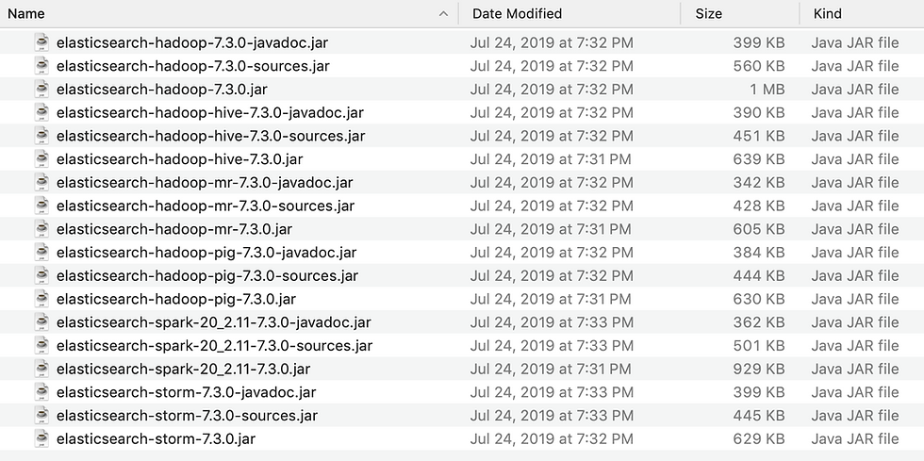Click the elasticsearch-hadoop-pig-7.3.0.jar file name
The width and height of the screenshot is (924, 461).
(176, 299)
